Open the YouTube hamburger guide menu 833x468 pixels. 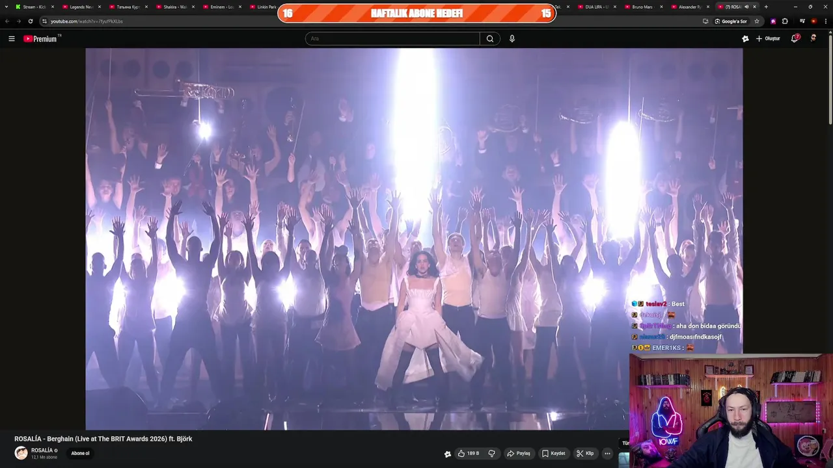11,39
